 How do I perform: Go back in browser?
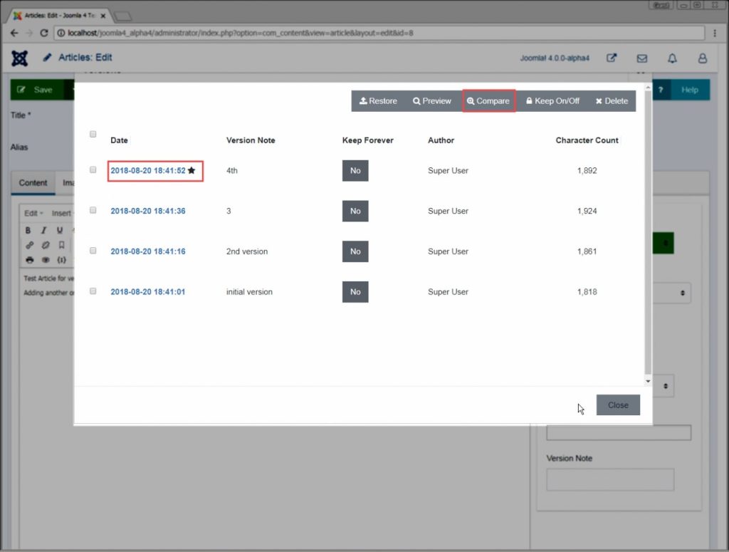tap(14, 33)
